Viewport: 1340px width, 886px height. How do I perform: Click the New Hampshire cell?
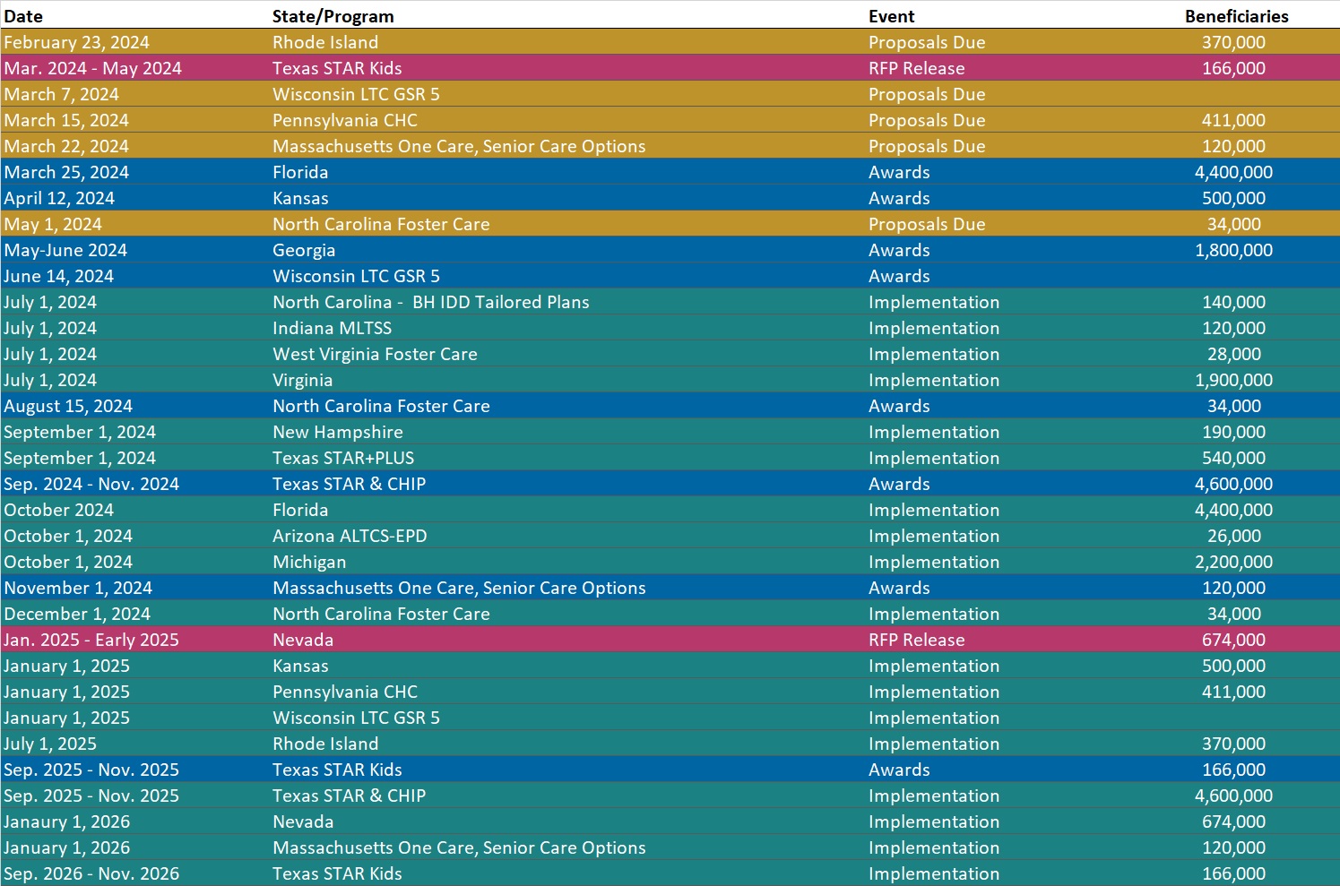point(338,432)
